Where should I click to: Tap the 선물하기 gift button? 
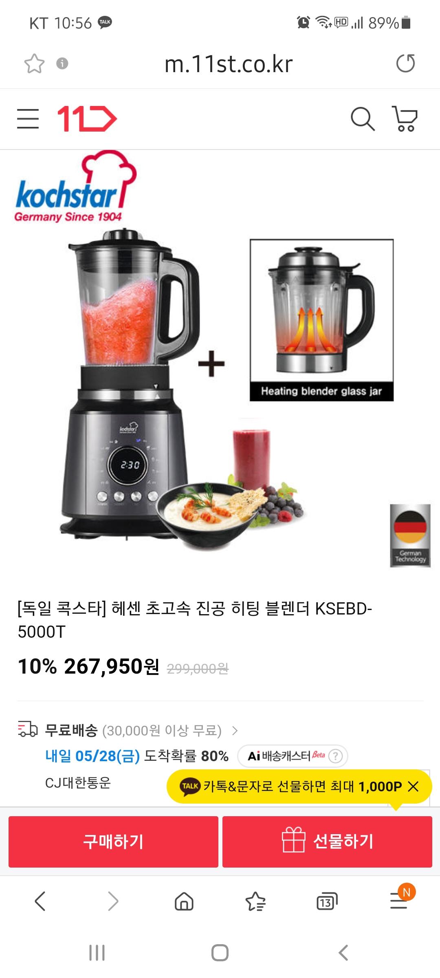(x=327, y=842)
